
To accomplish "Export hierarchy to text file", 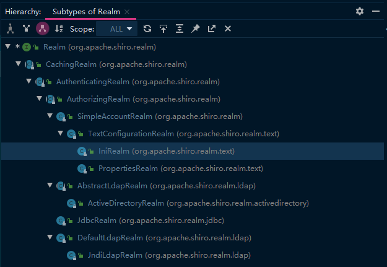I will click(212, 28).
